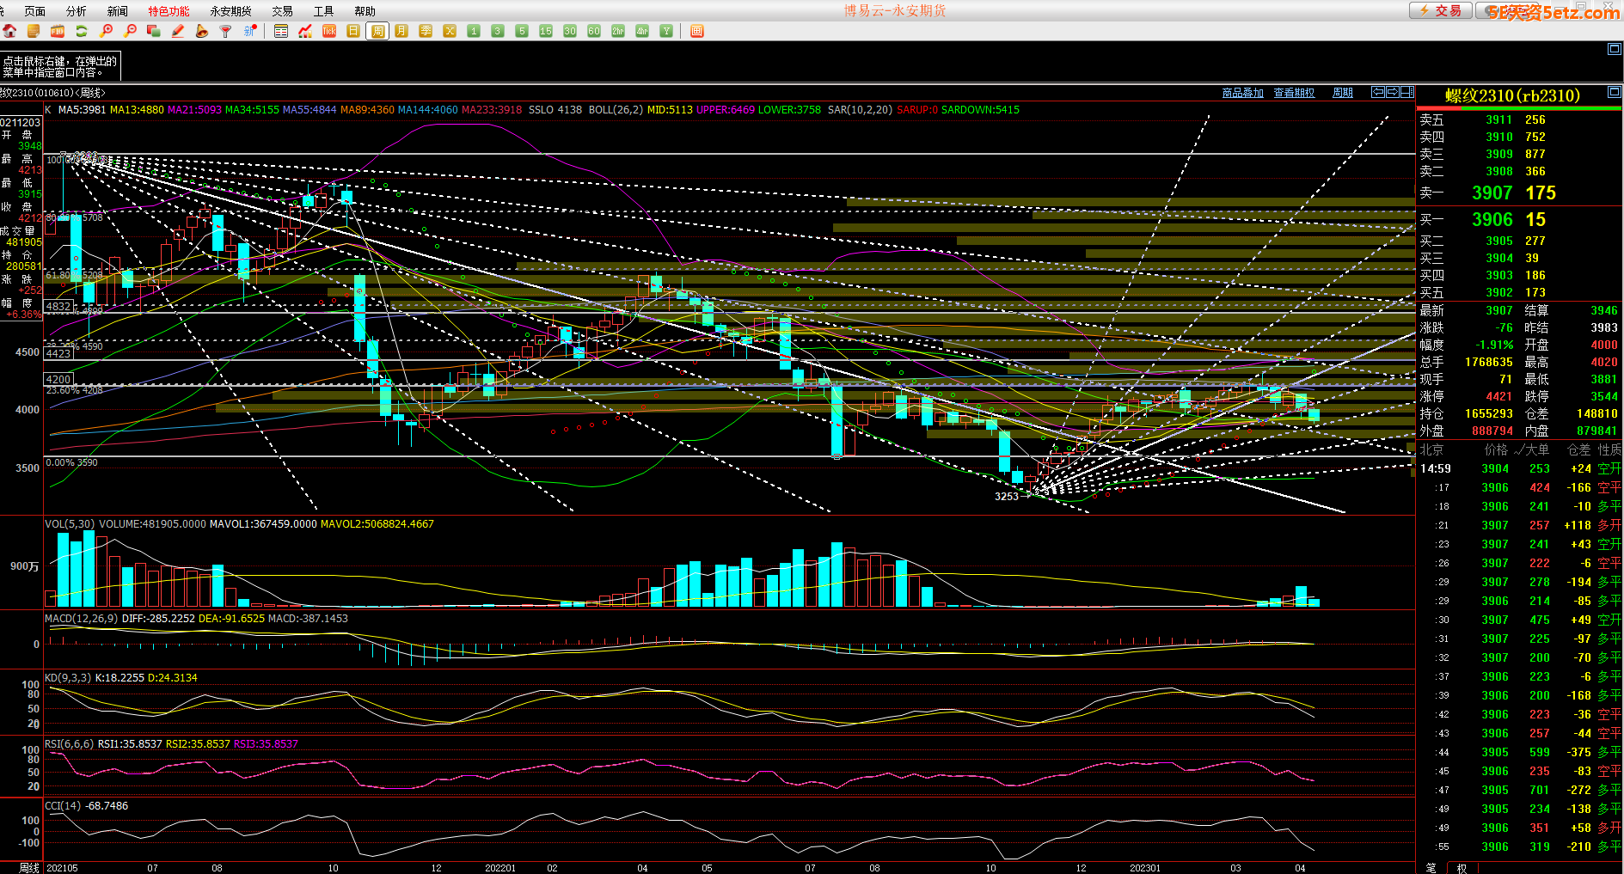This screenshot has height=874, width=1624.
Task: Click the overlapping red-green windows icon
Action: pos(154,31)
